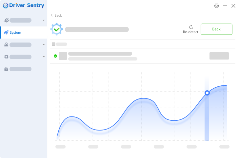Image resolution: width=239 pixels, height=158 pixels.
Task: Click the large gear checkmark status icon
Action: pyautogui.click(x=56, y=29)
